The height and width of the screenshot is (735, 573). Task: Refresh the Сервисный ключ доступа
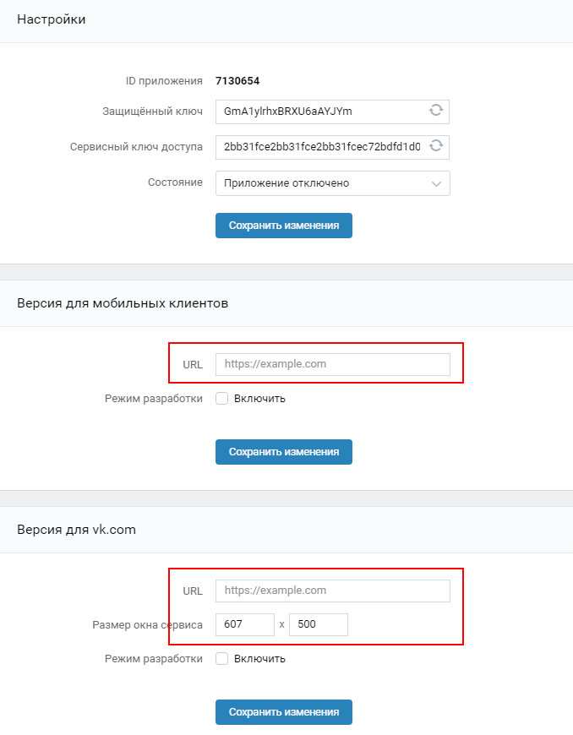437,147
